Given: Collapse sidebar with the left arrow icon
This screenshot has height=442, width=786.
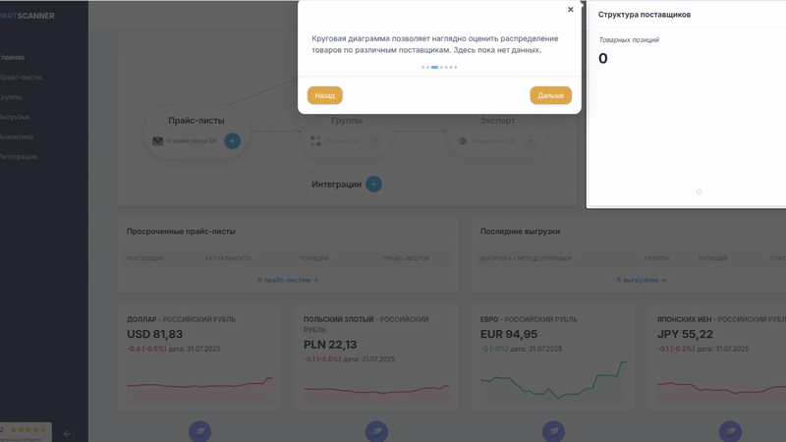Looking at the screenshot, I should click(x=68, y=434).
